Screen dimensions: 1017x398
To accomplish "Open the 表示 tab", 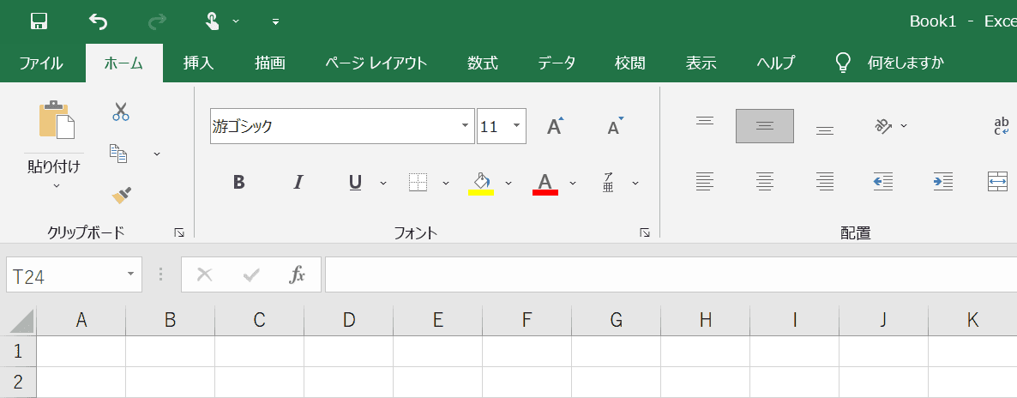I will tap(701, 63).
